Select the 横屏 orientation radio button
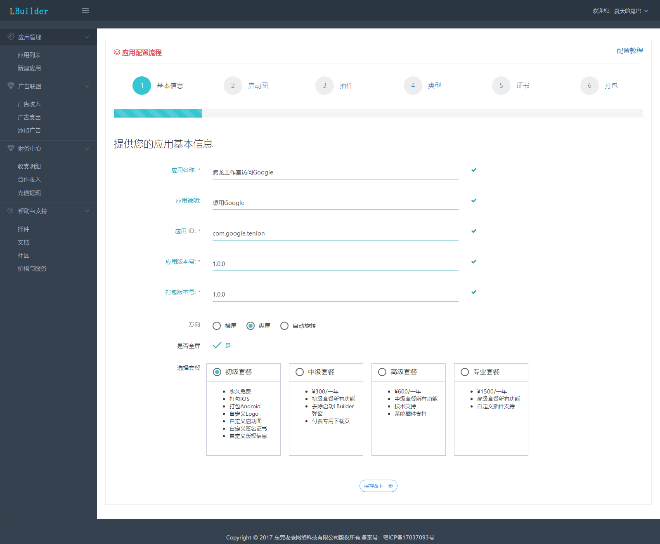660x544 pixels. (x=217, y=326)
